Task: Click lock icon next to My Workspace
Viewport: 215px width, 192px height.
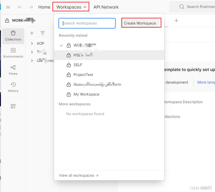Action: (x=69, y=94)
